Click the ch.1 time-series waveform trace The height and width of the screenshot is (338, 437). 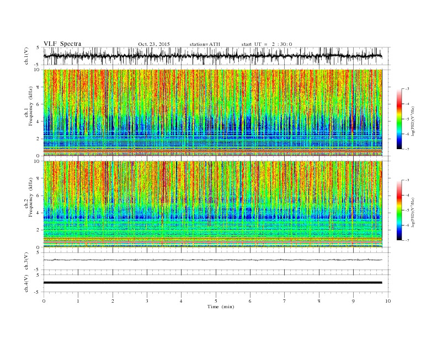tap(212, 56)
